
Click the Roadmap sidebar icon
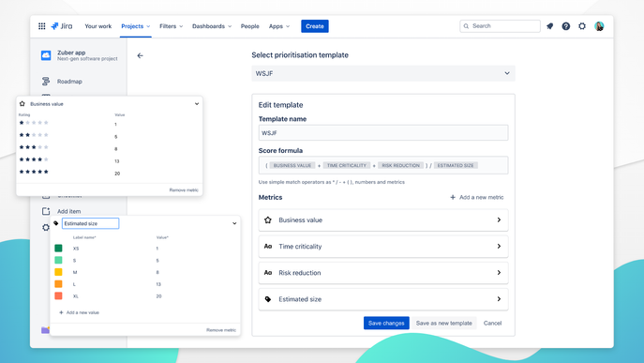point(46,82)
